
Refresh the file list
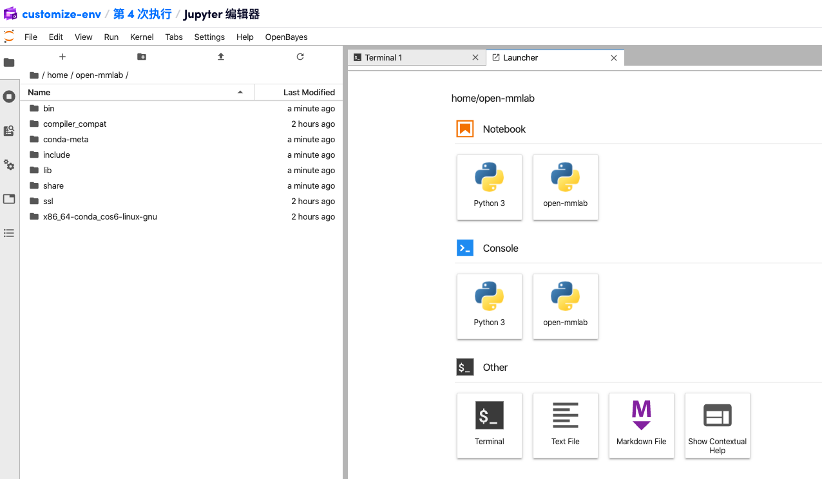point(300,57)
